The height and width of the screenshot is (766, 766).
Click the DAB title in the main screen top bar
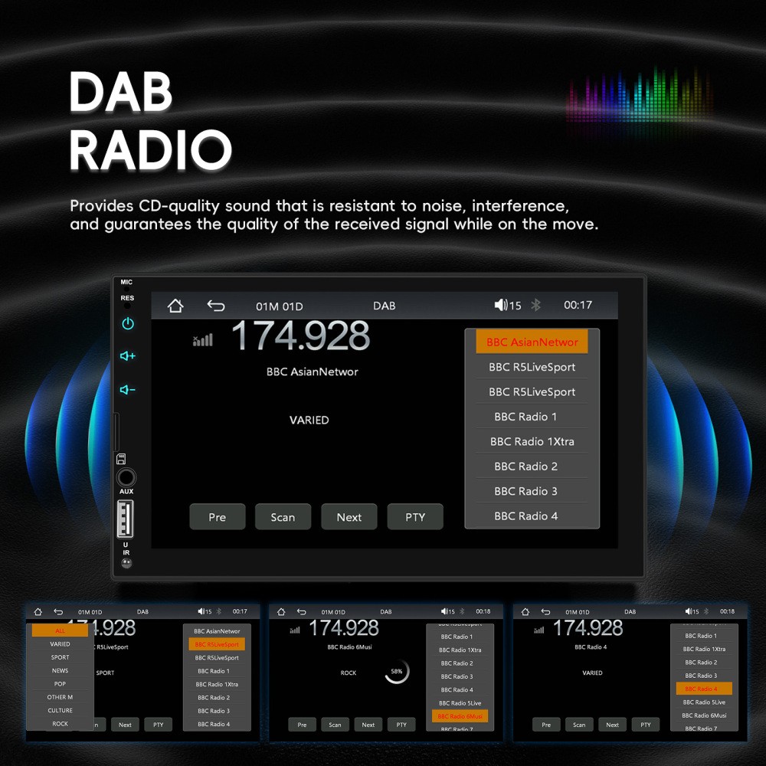pyautogui.click(x=384, y=306)
